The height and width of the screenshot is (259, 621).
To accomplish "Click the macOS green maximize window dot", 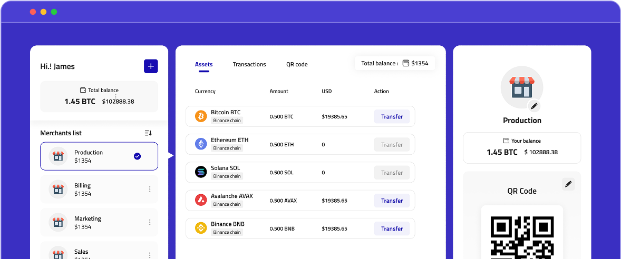I will (x=54, y=12).
